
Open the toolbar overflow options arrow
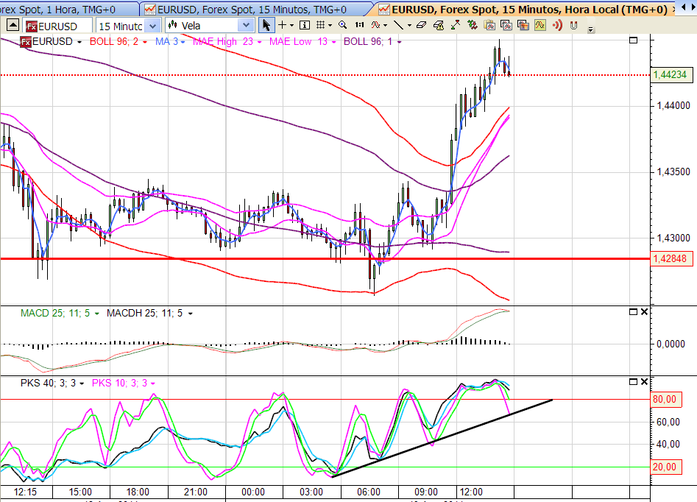point(591,29)
